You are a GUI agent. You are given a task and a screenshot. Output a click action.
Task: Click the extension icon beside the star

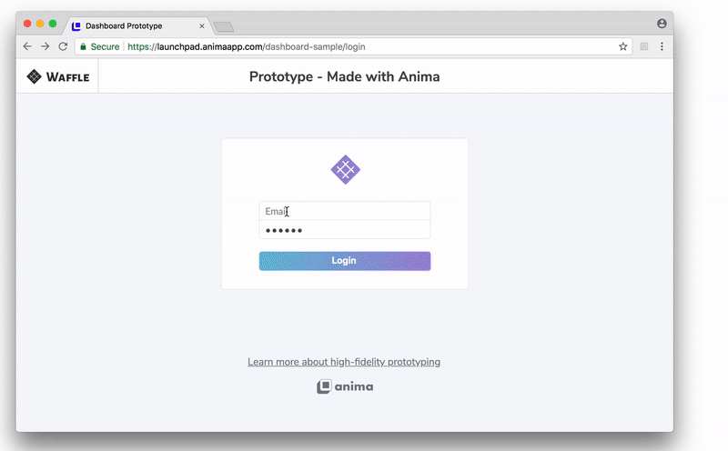(644, 46)
